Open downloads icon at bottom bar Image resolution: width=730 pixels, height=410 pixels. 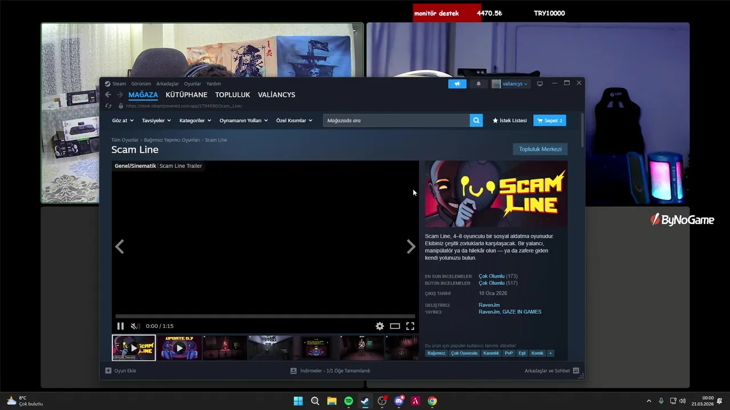[293, 371]
